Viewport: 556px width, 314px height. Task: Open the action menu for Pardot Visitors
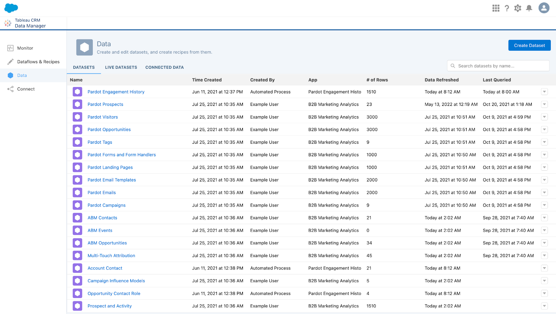tap(545, 117)
